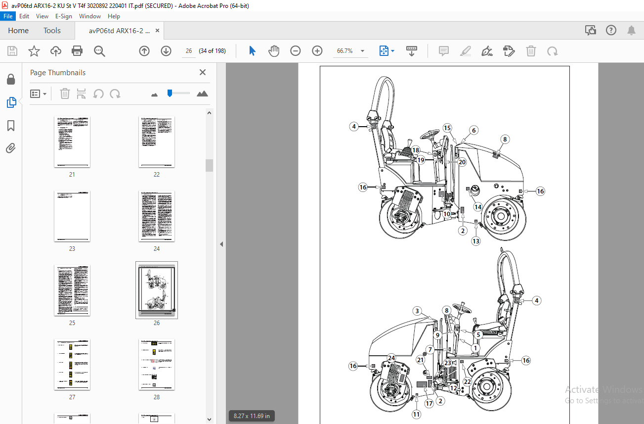This screenshot has height=424, width=644.
Task: Click the Fit page view icon
Action: (384, 51)
